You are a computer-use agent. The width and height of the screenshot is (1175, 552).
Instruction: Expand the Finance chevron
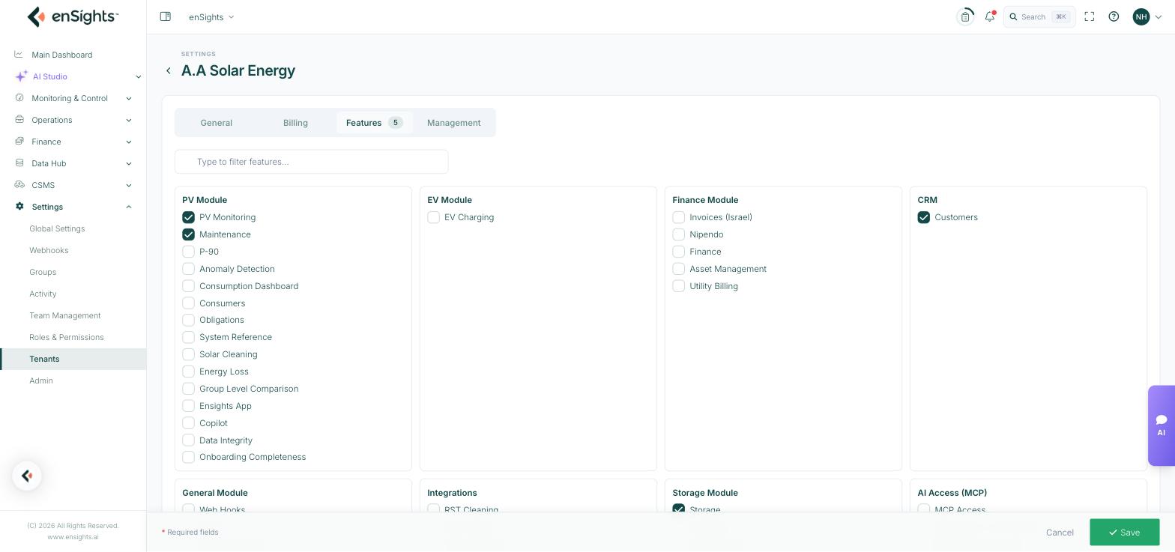pos(128,142)
